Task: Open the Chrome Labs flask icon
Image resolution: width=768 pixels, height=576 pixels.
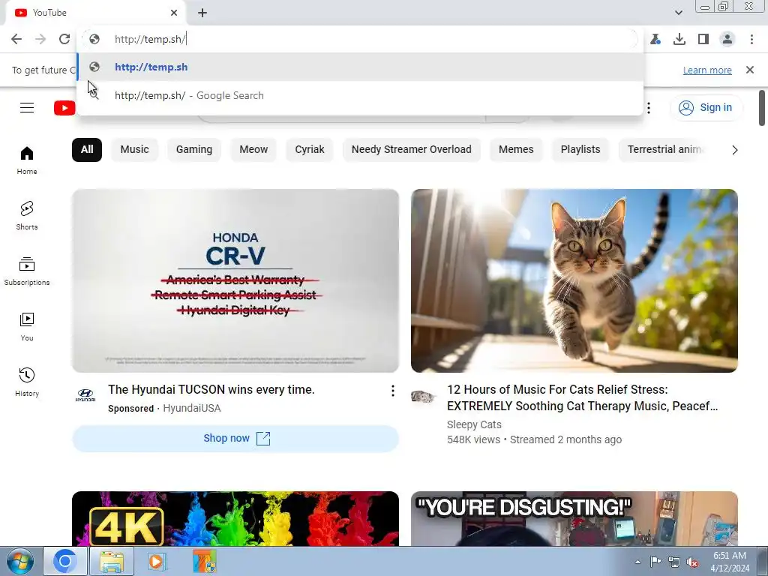Action: click(655, 39)
